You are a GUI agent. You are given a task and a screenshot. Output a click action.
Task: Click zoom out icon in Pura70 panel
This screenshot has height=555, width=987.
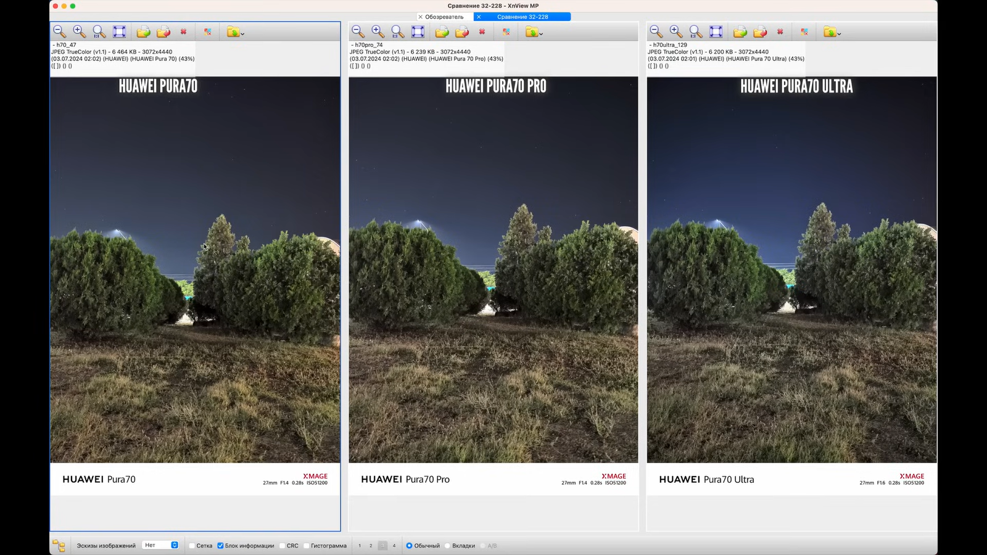pos(59,31)
